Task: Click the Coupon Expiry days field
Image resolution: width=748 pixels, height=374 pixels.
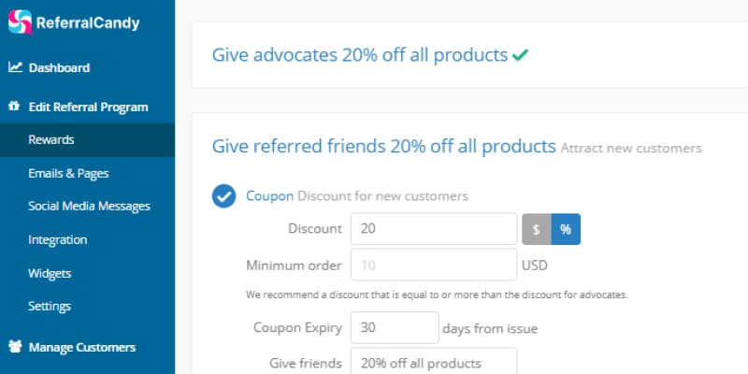Action: coord(395,328)
